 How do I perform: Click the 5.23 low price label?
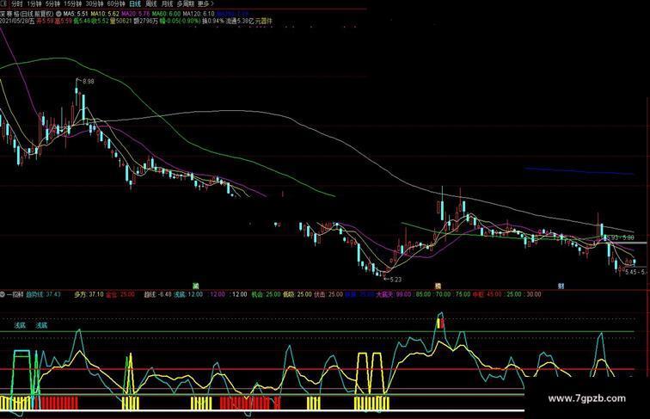(x=396, y=280)
